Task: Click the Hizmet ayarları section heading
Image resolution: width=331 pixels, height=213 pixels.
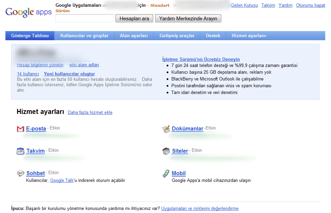Action: click(x=40, y=112)
